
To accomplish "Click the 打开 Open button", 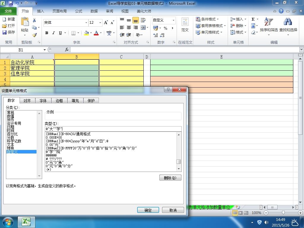I will coord(9,26).
